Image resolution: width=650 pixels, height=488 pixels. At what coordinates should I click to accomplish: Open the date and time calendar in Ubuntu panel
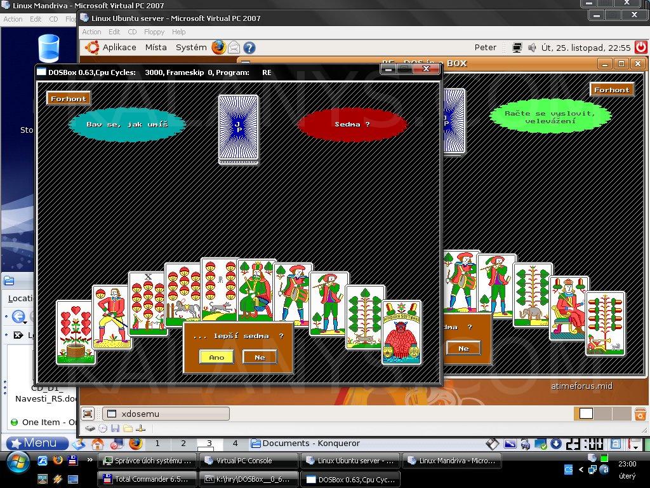(585, 47)
